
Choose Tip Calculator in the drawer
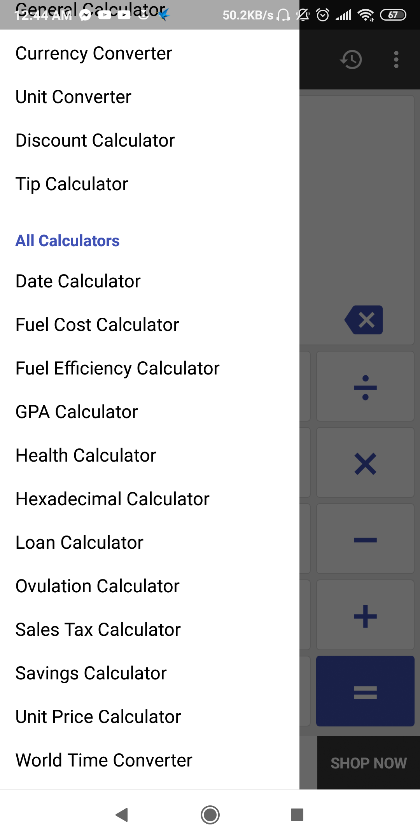click(72, 184)
